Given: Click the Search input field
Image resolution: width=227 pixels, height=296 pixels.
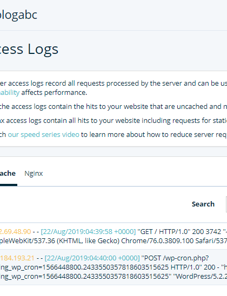Looking at the screenshot, I should coord(226,204).
